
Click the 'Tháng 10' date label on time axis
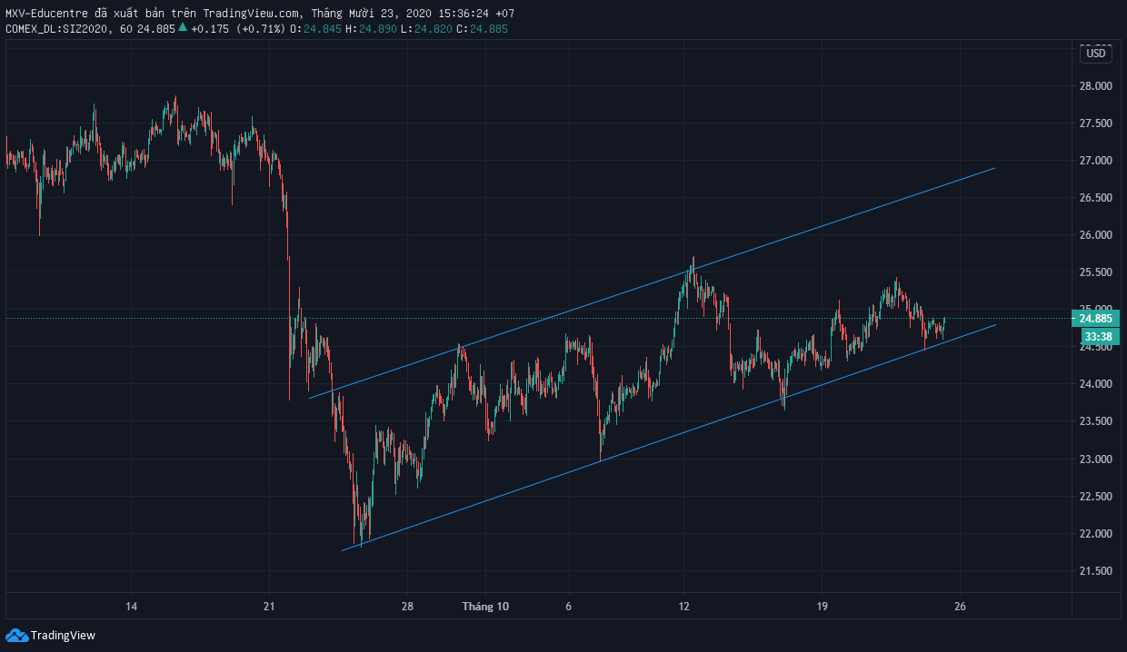point(485,607)
